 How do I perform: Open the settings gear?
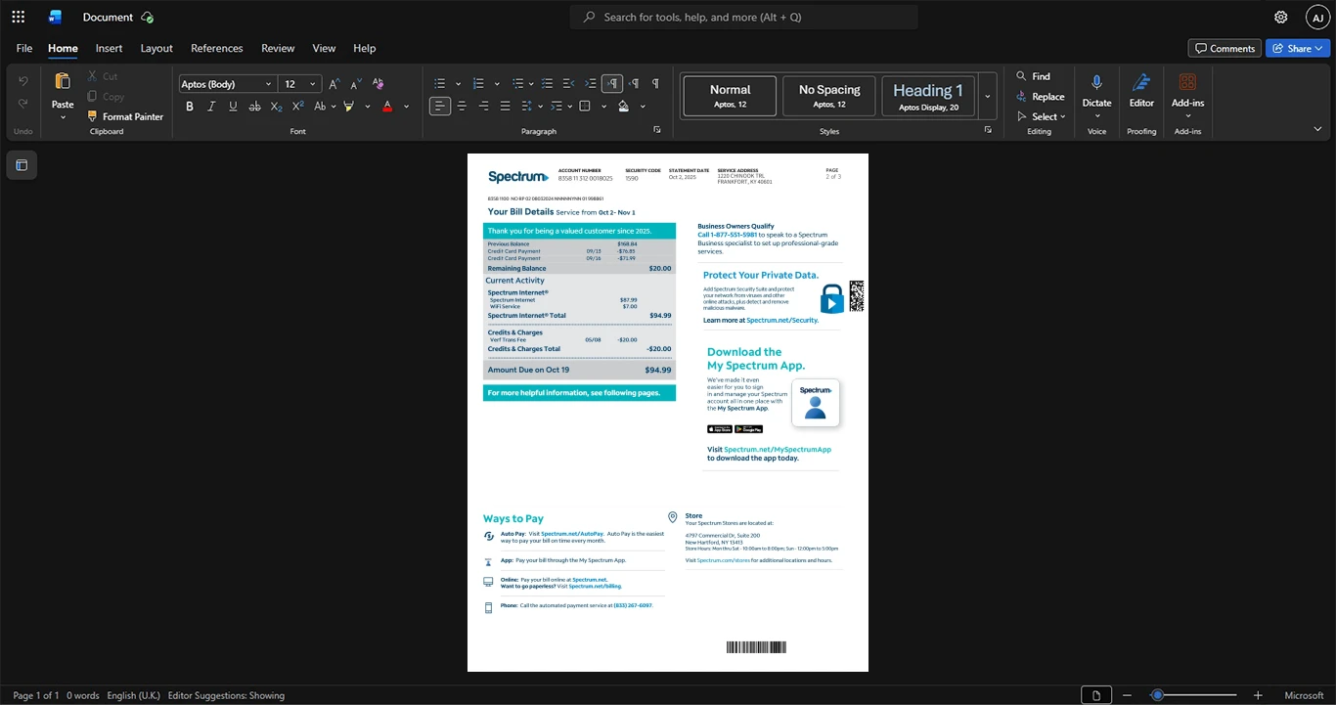(x=1281, y=17)
